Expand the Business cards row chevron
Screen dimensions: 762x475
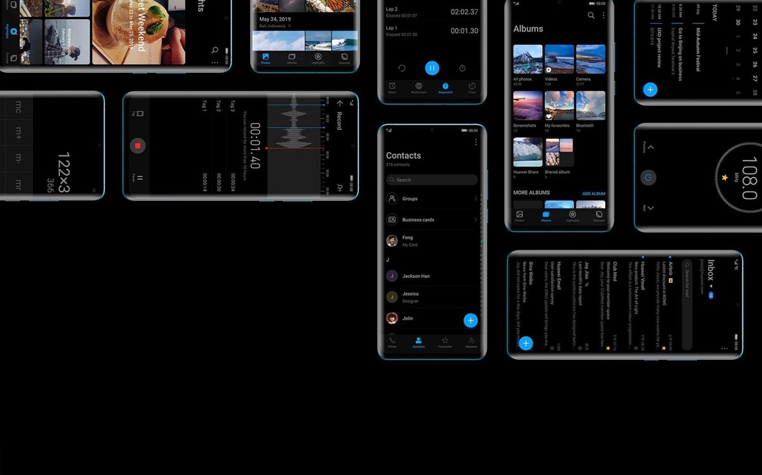(475, 219)
